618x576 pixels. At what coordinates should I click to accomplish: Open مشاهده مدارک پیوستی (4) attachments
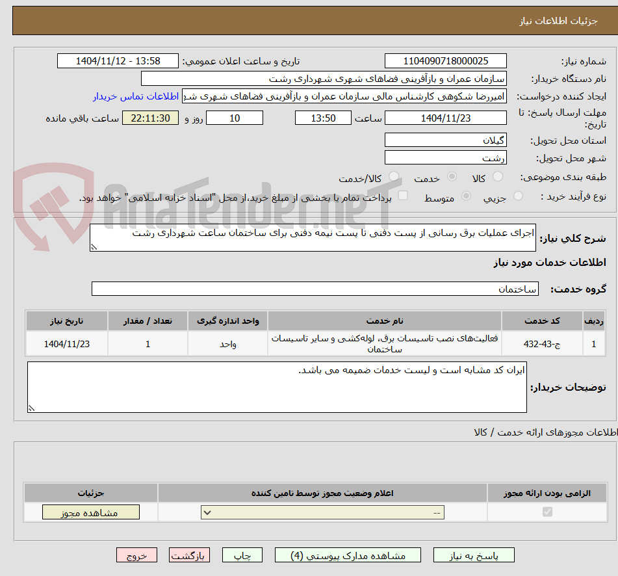tap(348, 555)
